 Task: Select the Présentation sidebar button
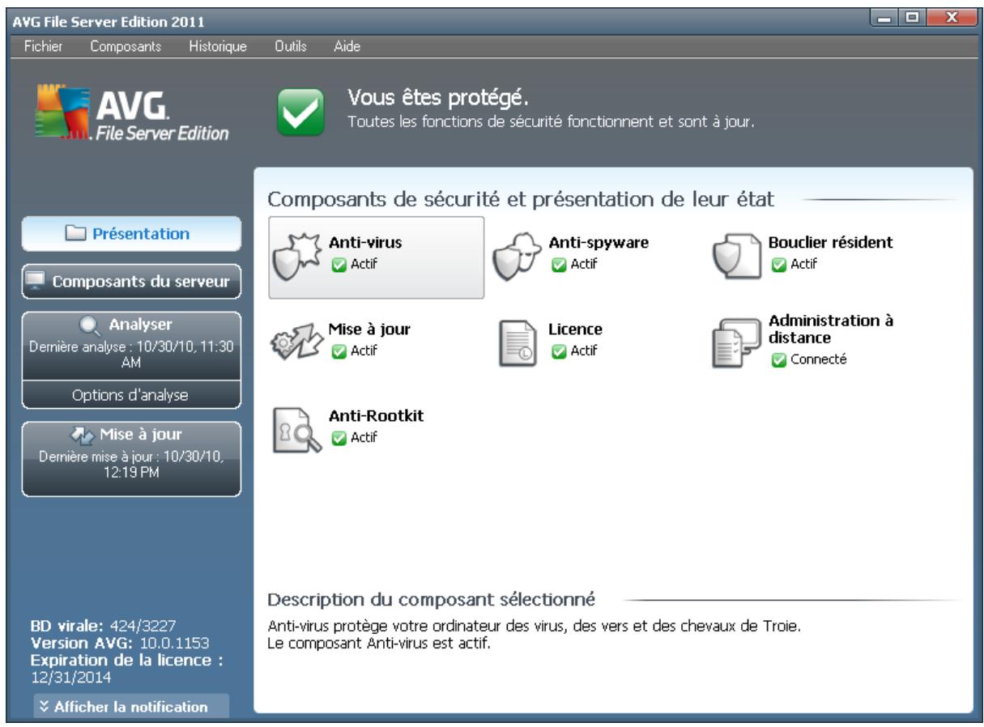tap(131, 235)
